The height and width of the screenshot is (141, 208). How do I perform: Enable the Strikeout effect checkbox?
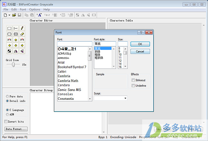[x=133, y=80]
